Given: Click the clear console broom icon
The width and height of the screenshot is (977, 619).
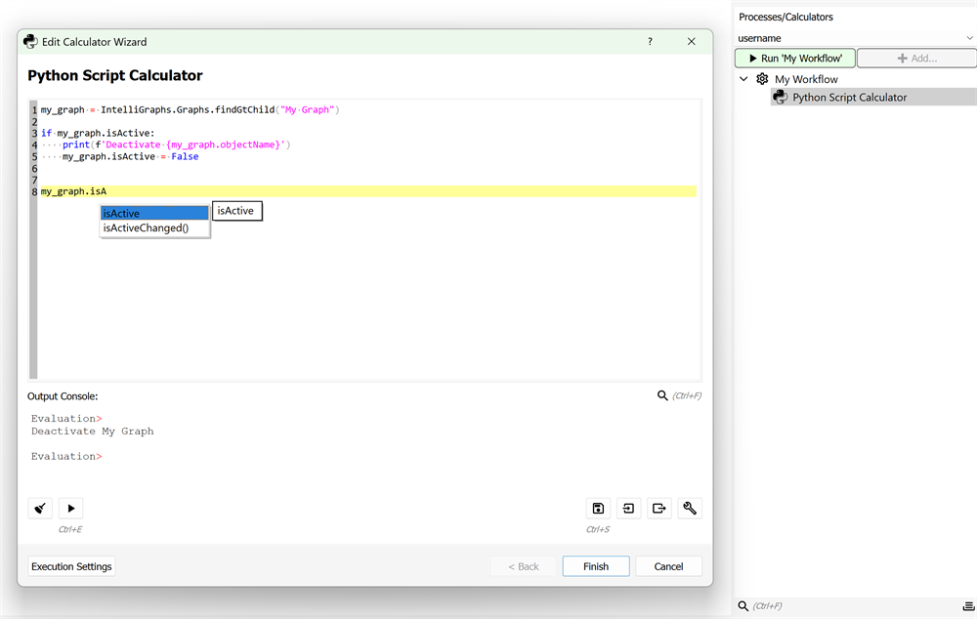Looking at the screenshot, I should (x=40, y=508).
